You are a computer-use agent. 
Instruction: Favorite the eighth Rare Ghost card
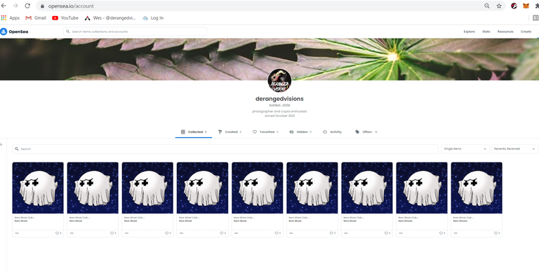click(x=441, y=233)
